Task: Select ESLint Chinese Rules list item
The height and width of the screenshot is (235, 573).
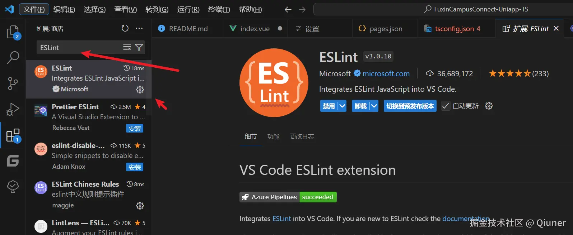Action: [89, 195]
